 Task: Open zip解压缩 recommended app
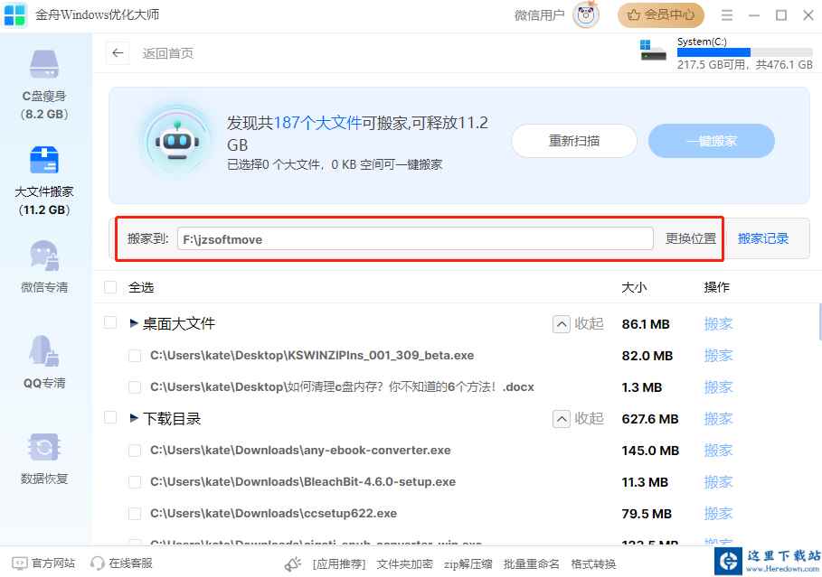pos(468,564)
